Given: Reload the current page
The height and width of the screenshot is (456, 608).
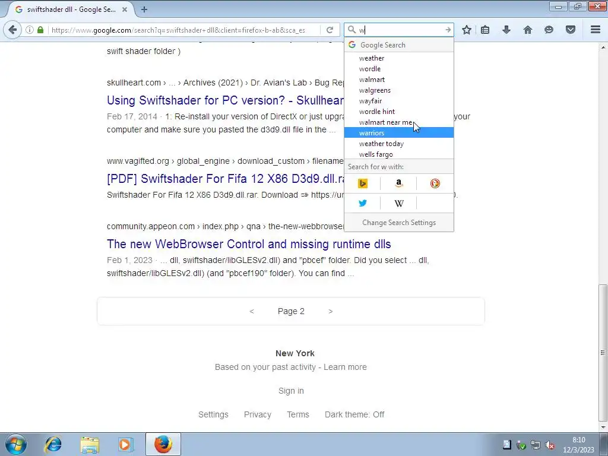Looking at the screenshot, I should pos(330,30).
